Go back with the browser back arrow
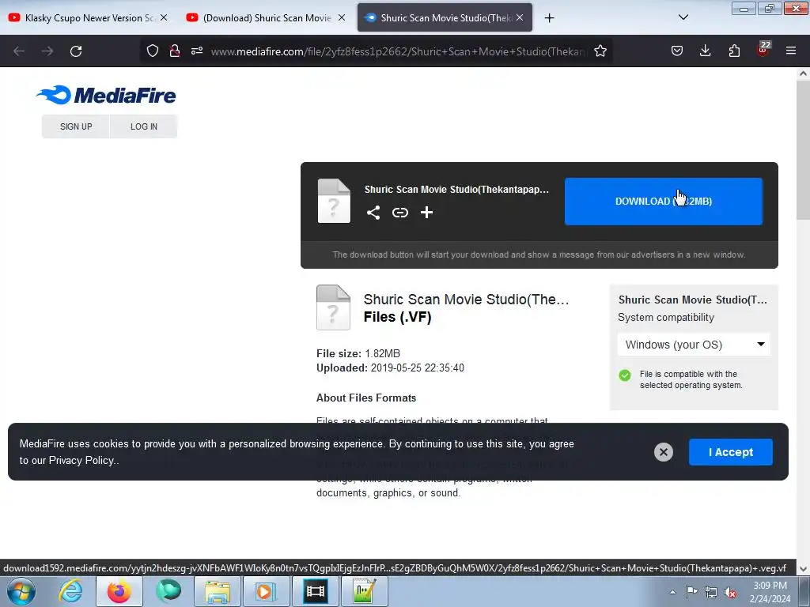 point(19,51)
